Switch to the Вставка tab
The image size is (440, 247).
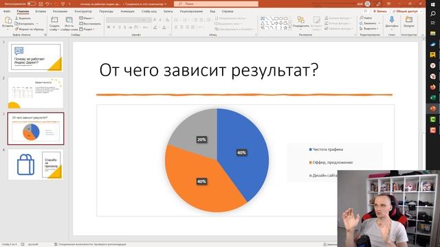click(41, 12)
